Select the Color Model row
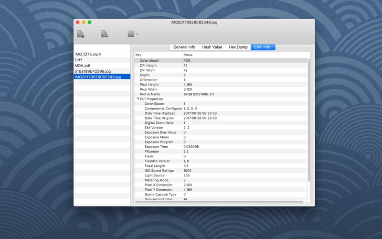The width and height of the screenshot is (382, 239). point(221,61)
